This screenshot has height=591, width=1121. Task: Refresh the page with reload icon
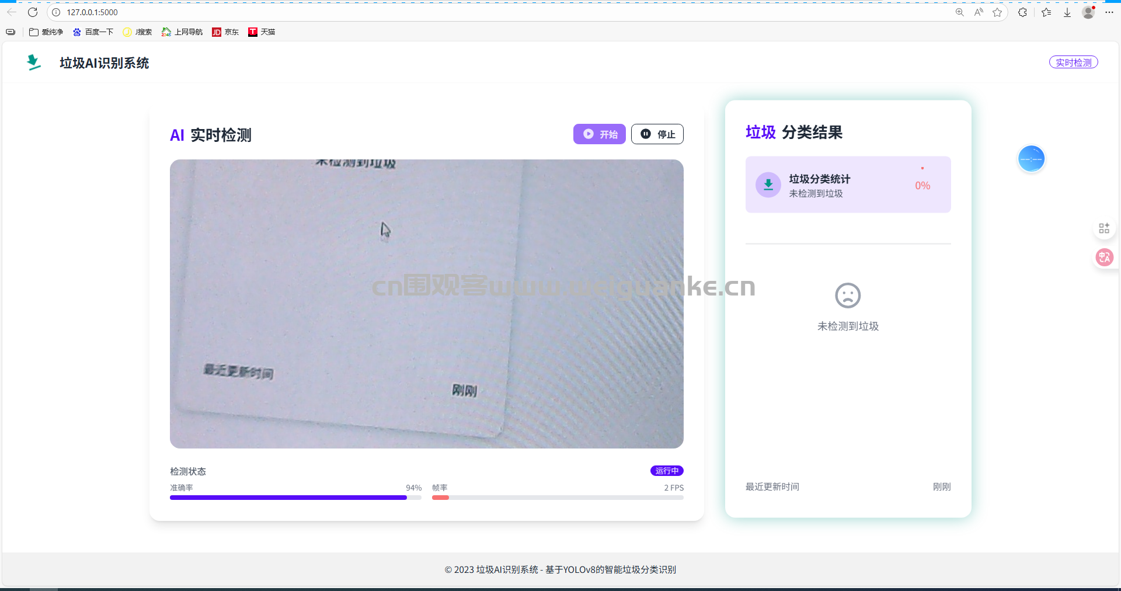(x=33, y=12)
